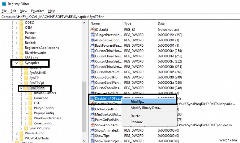
Task: Click the SynRMIHID folder icon
Action: tap(26, 73)
